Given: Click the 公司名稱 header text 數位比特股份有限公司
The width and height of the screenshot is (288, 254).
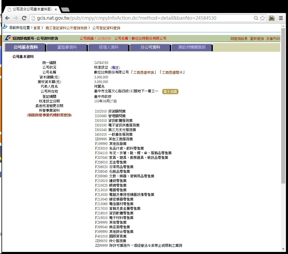Looking at the screenshot, I should [x=149, y=38].
